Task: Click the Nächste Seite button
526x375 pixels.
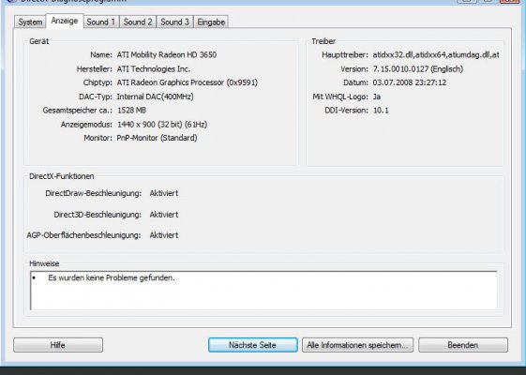Action: (252, 345)
